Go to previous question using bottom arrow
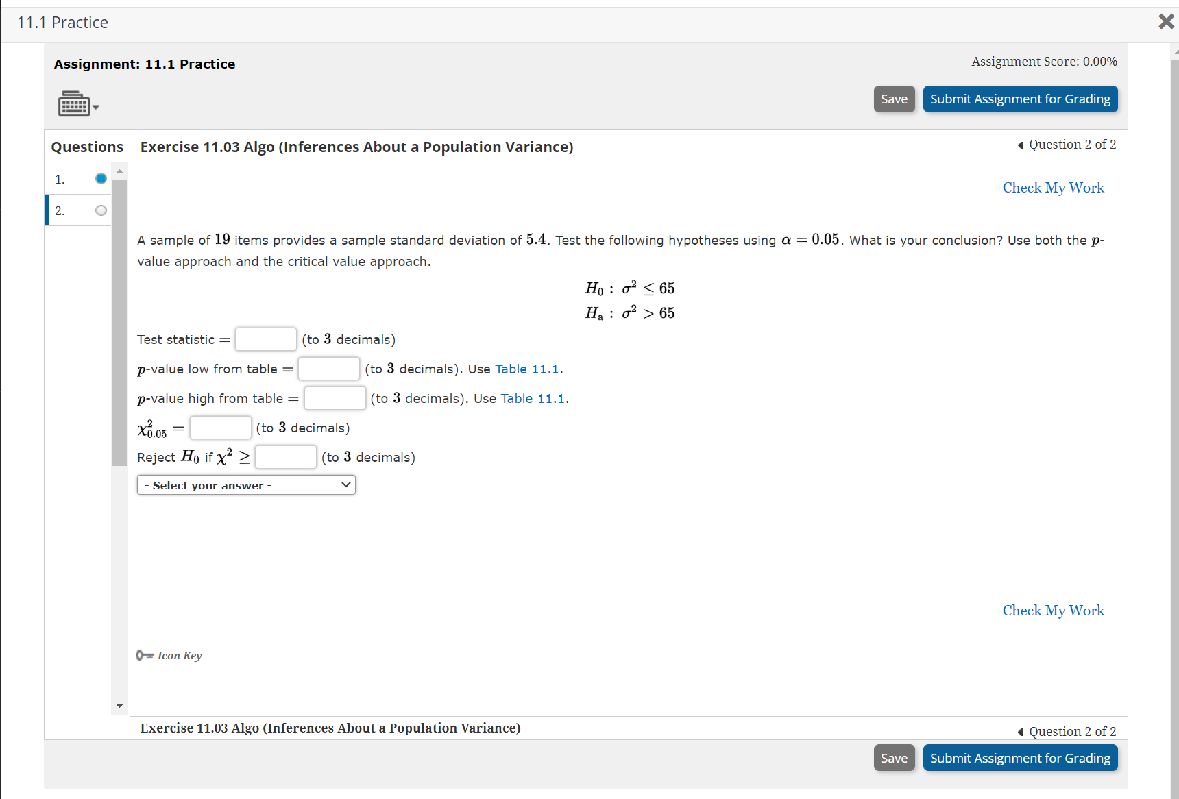This screenshot has width=1179, height=799. tap(1021, 731)
